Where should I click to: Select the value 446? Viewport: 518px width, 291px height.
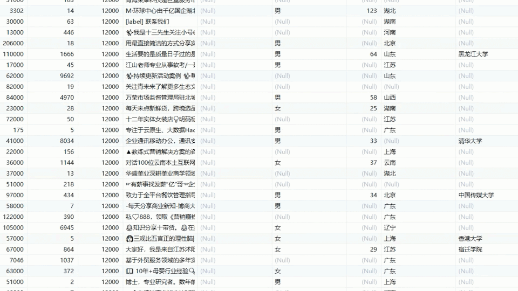(69, 32)
